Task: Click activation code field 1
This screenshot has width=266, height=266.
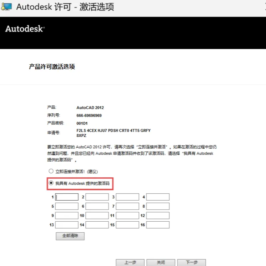Action: coord(67,197)
